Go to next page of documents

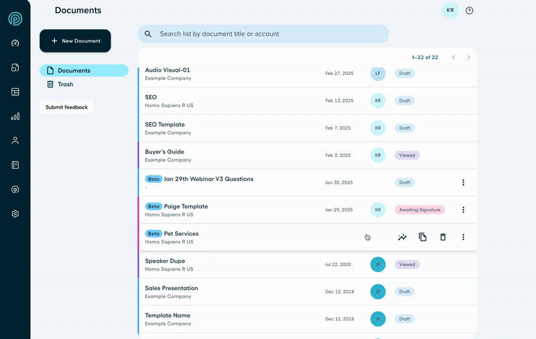point(468,58)
